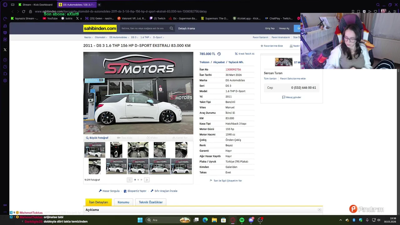Click Favori Satıcılarıma ekle link
The image size is (400, 225).
[x=293, y=79]
